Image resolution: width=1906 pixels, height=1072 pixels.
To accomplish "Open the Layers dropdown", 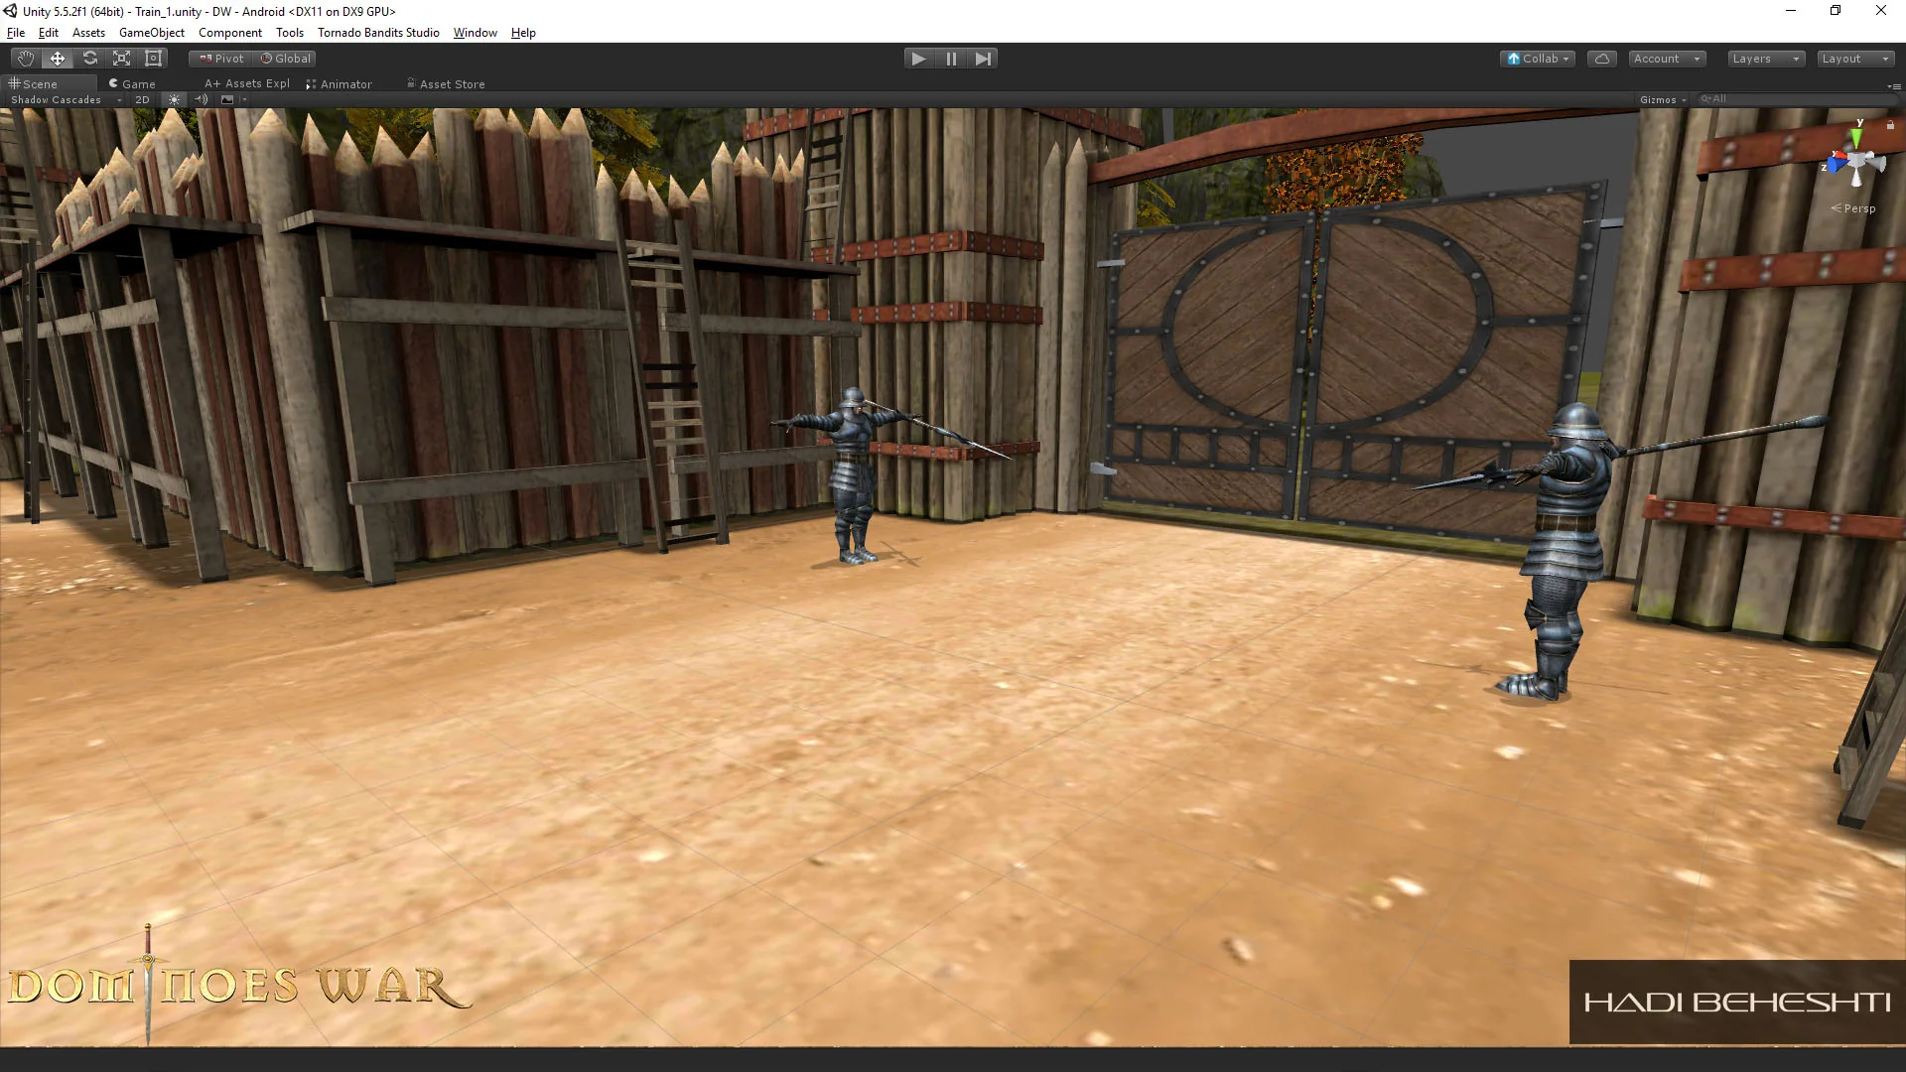I will [1765, 59].
